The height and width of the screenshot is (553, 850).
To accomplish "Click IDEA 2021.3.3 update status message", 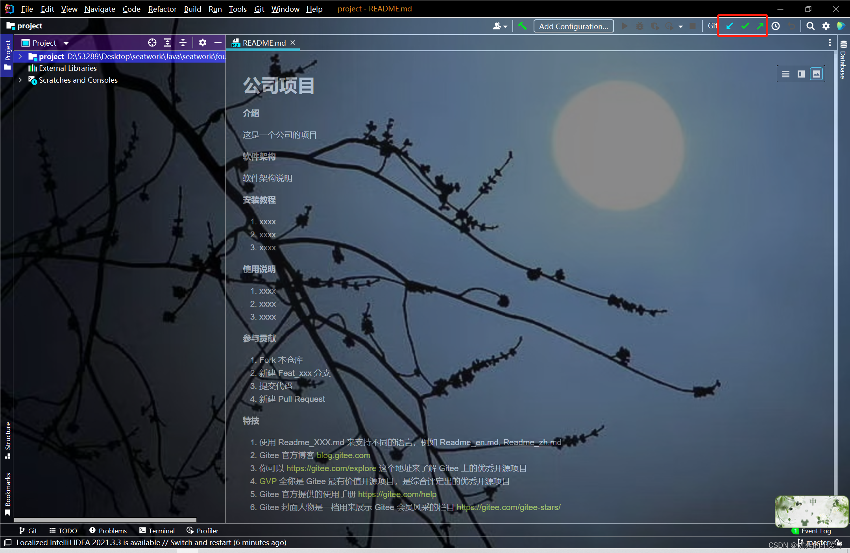I will (151, 542).
